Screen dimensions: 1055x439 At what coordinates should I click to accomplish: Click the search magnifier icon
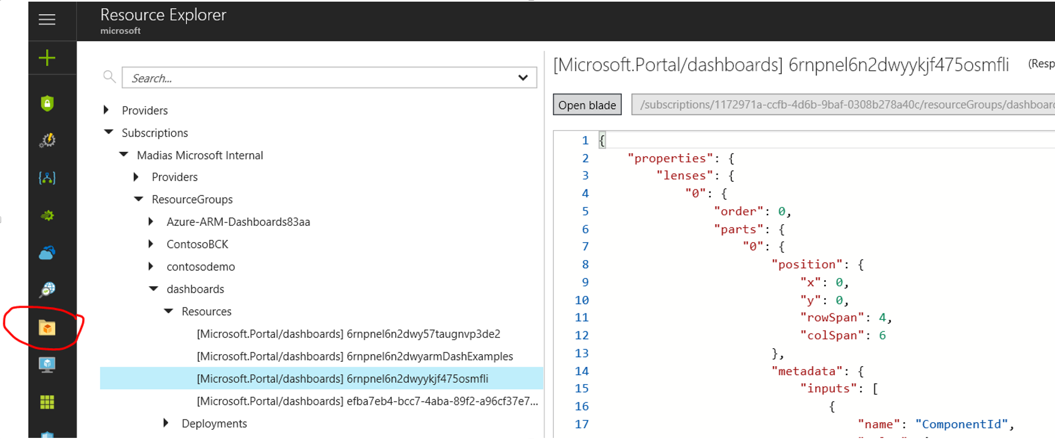click(x=109, y=77)
